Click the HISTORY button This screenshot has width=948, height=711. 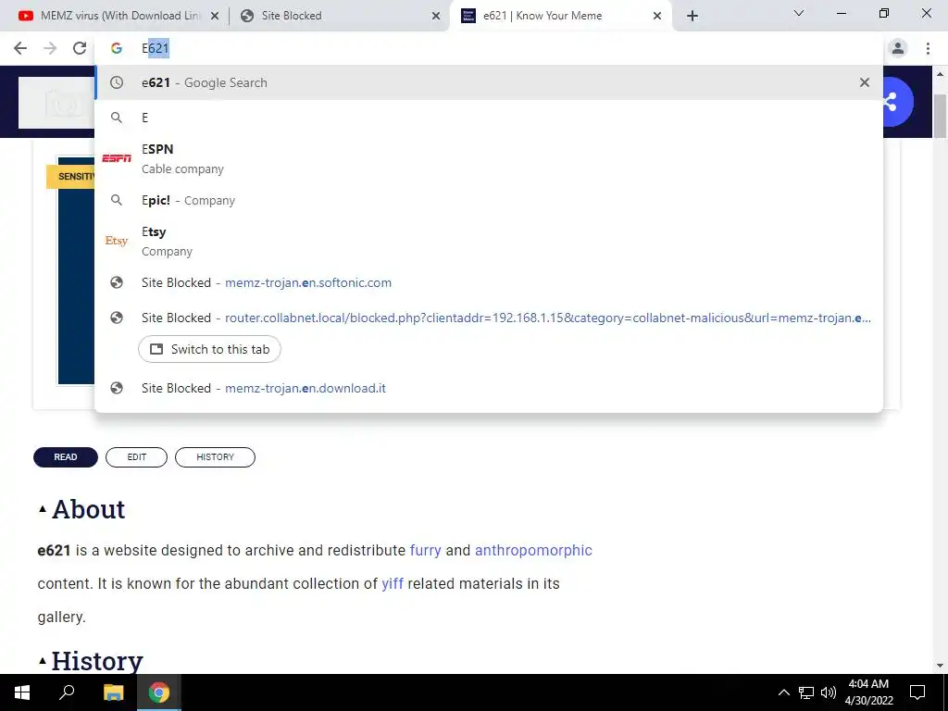[x=215, y=457]
